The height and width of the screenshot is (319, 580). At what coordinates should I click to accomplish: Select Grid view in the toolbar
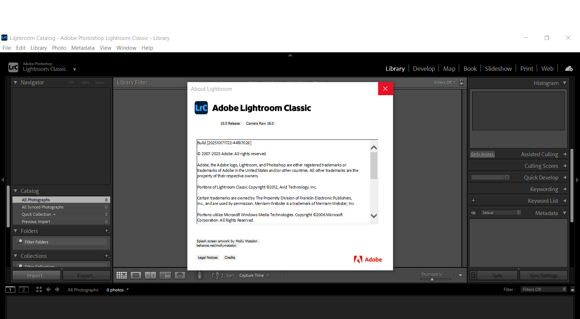pyautogui.click(x=122, y=275)
